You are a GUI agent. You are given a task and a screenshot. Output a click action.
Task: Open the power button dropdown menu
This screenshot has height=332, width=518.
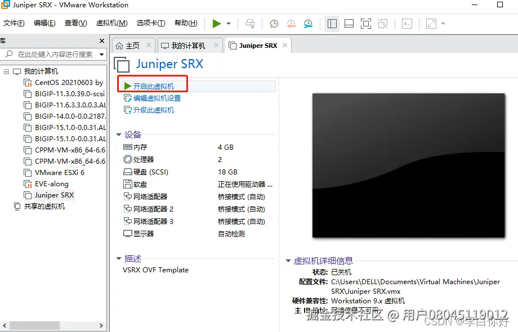227,24
